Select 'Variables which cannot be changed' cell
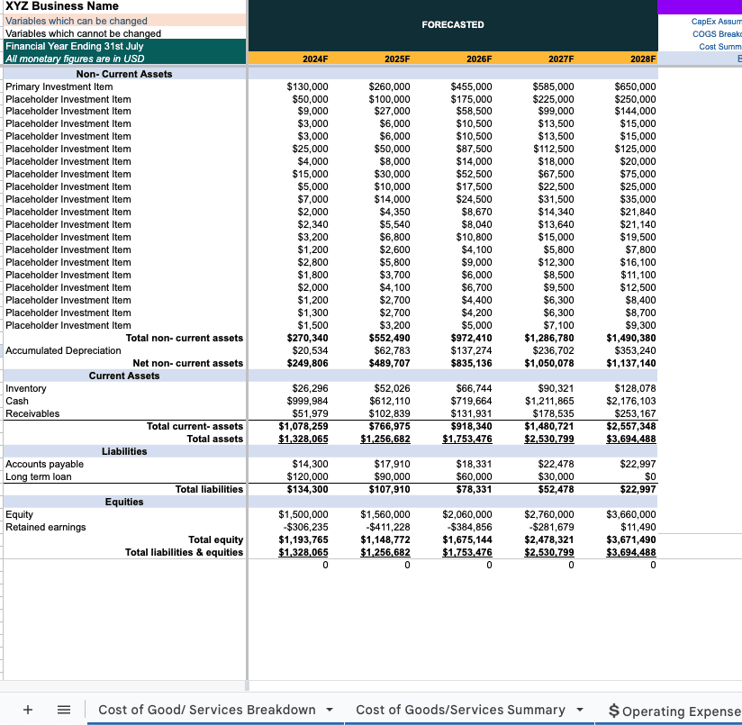The image size is (742, 725). tap(125, 33)
